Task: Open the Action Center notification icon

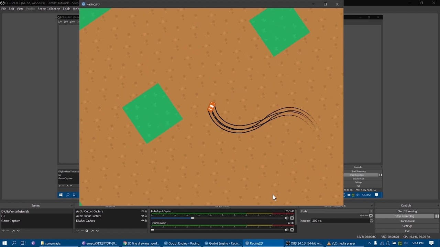Action: click(431, 243)
